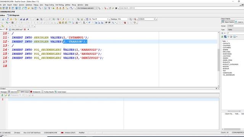Click the filter funnel icon in Object Palette
This screenshot has width=244, height=137.
(228, 37)
